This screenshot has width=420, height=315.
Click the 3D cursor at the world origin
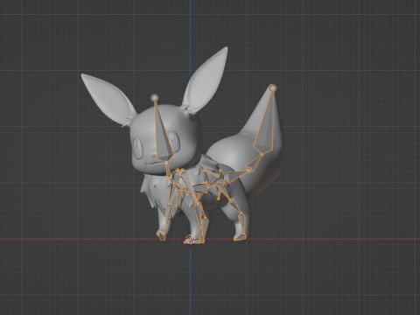190,239
